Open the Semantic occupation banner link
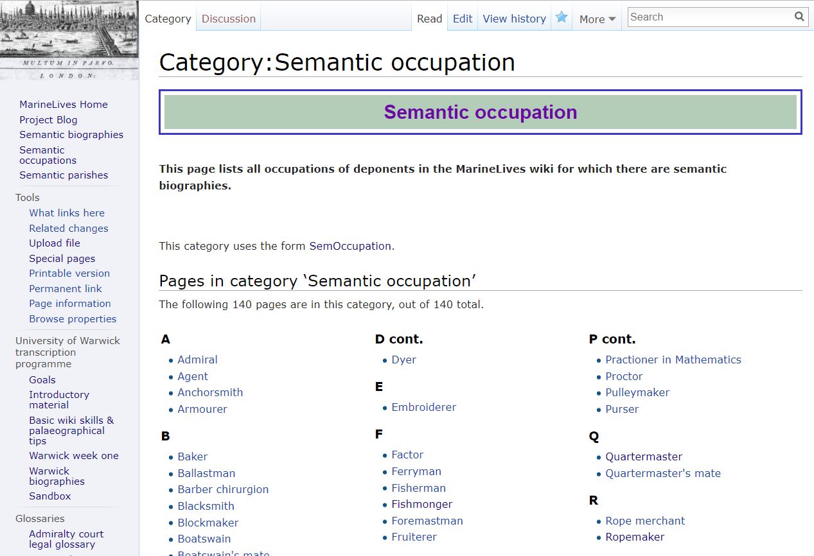Image resolution: width=814 pixels, height=556 pixels. 480,112
